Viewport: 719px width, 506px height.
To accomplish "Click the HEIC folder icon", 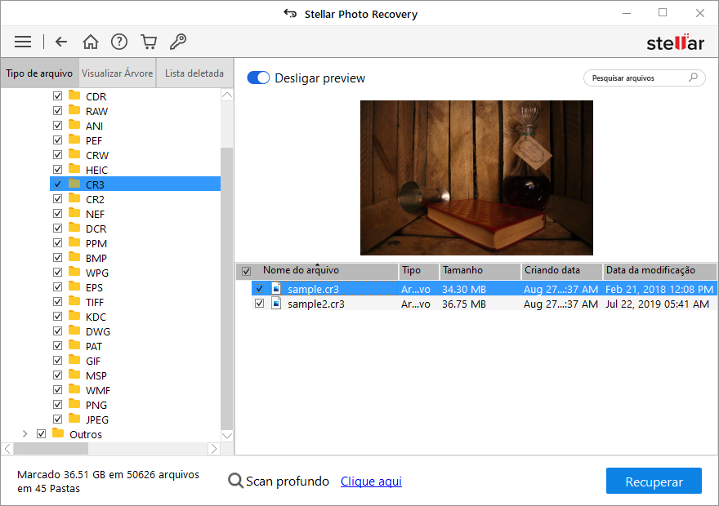I will click(x=74, y=169).
